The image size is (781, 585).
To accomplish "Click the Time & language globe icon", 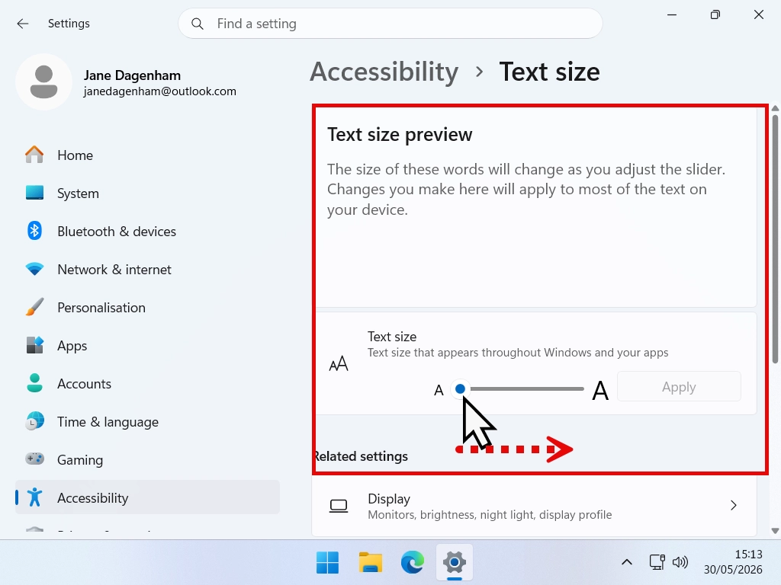I will pyautogui.click(x=34, y=421).
